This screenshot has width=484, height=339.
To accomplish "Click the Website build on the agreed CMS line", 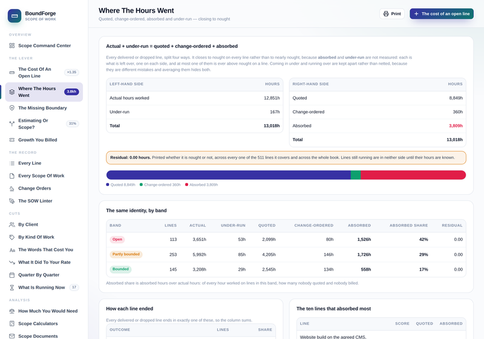I will coord(333,337).
